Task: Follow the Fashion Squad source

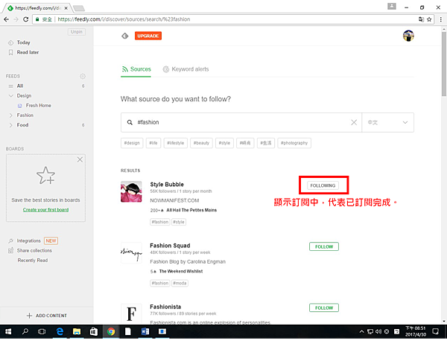Action: [324, 246]
